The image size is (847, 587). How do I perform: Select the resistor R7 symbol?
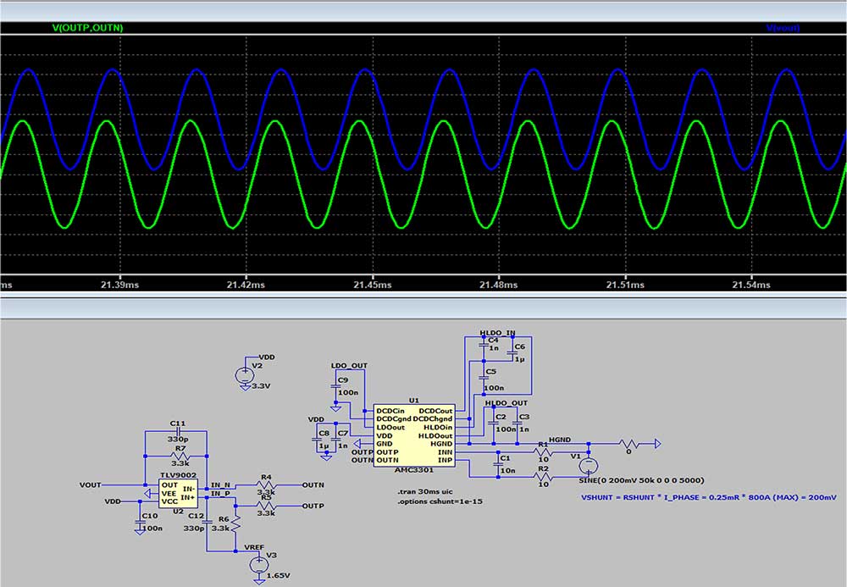click(180, 457)
